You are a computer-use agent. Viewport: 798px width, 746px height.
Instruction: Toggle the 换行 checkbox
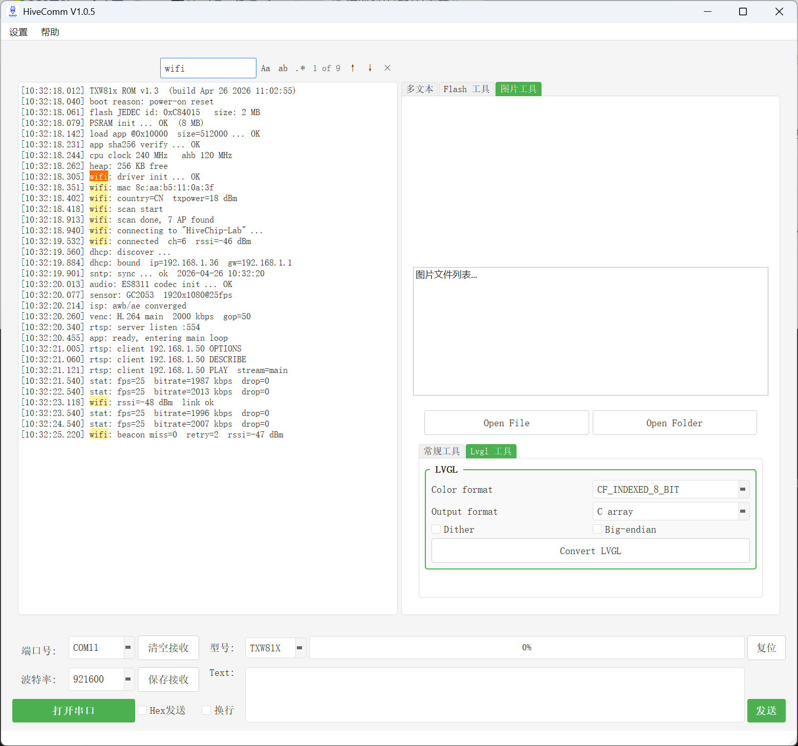click(206, 710)
